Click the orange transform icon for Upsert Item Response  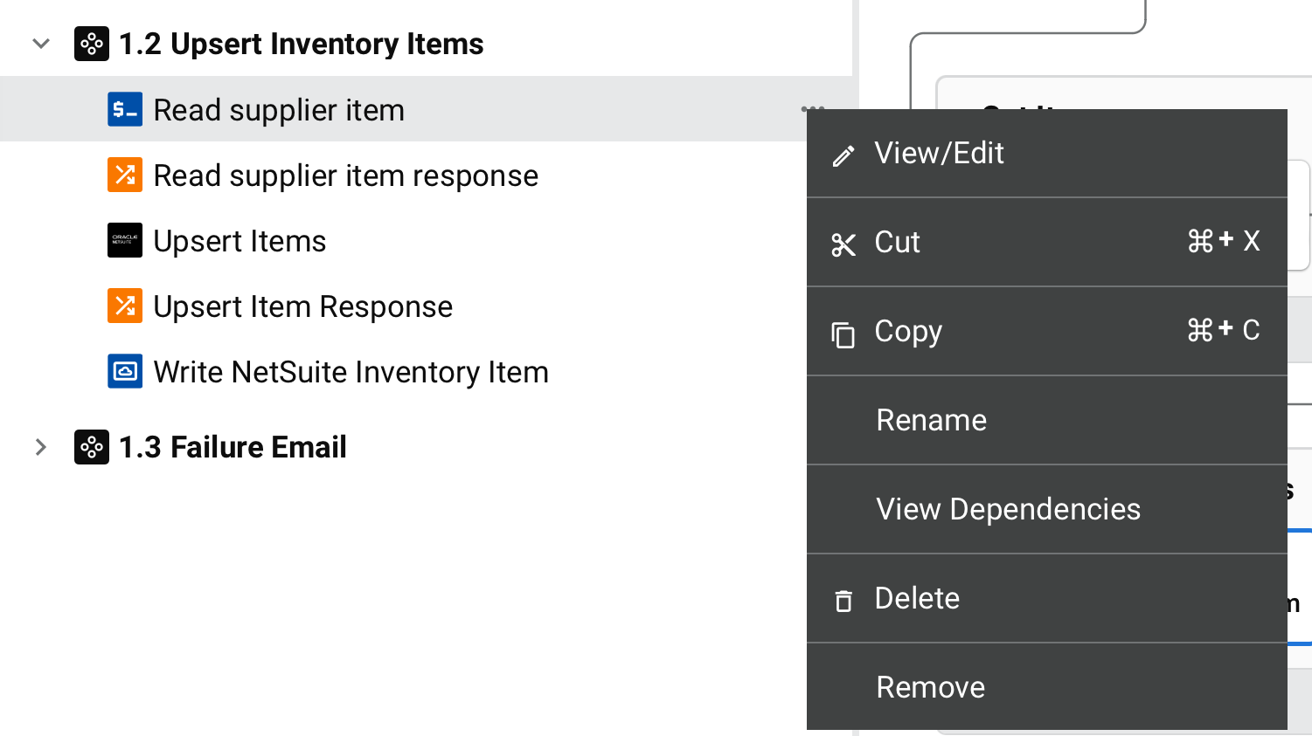click(x=124, y=306)
